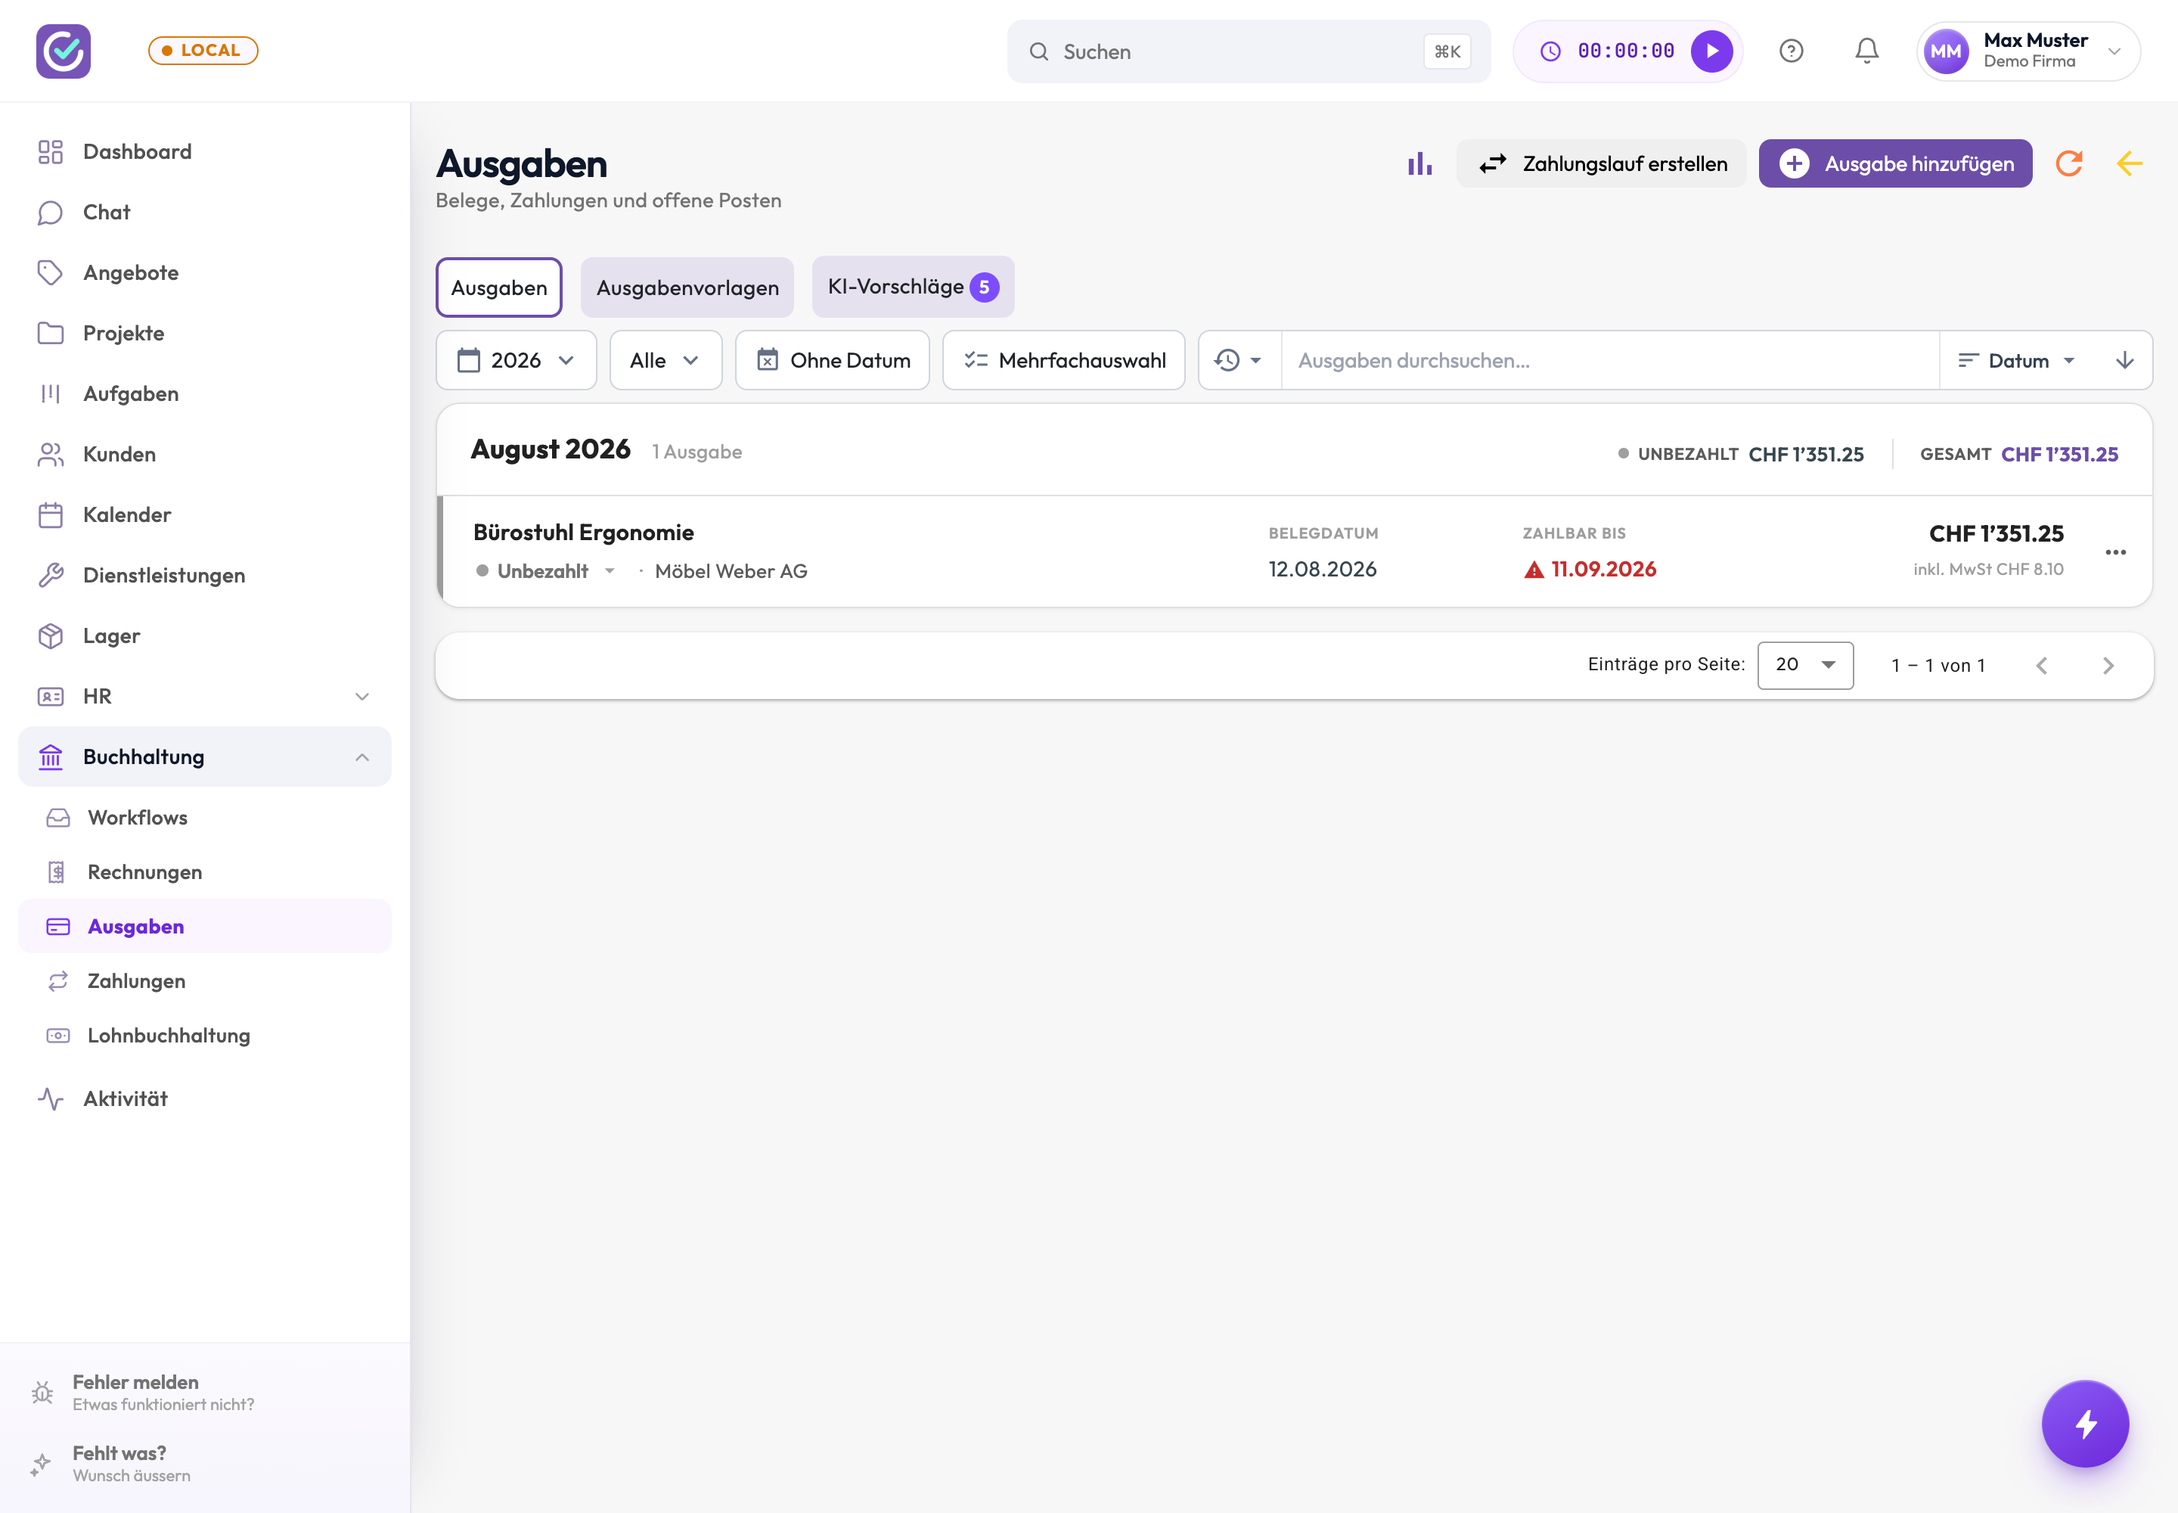
Task: Collapse the Buchhaltung sidebar section
Action: pyautogui.click(x=205, y=756)
